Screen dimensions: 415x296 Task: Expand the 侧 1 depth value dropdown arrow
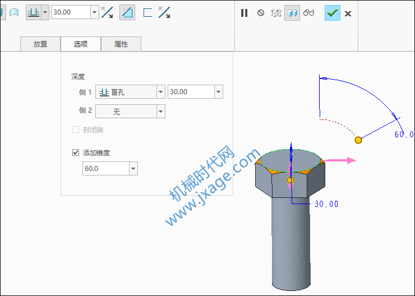point(219,92)
